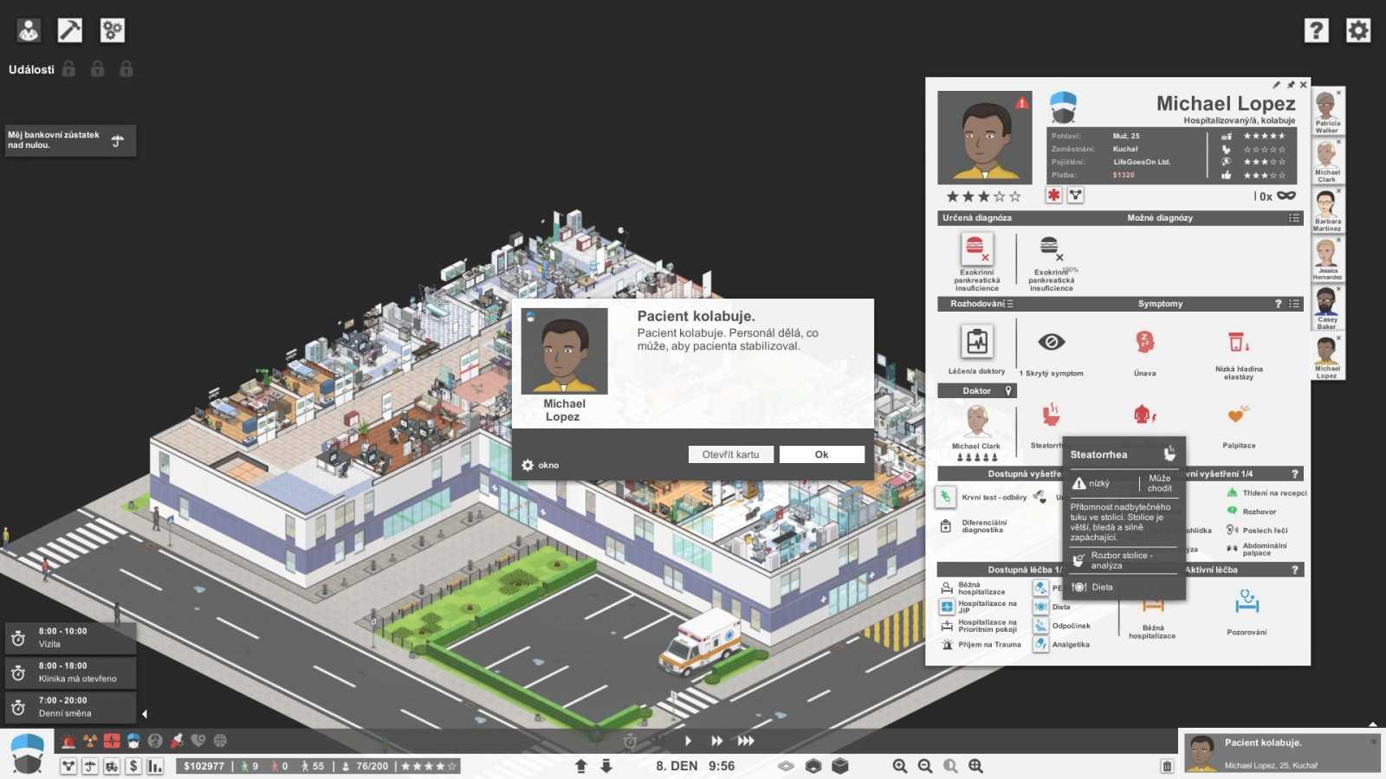1386x779 pixels.
Task: Click the Krvní test - odběry icon
Action: [x=946, y=497]
